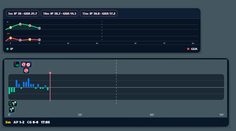Viewport: 236px width, 131px height.
Task: Click the last gray point on the GUA line
Action: point(39,40)
